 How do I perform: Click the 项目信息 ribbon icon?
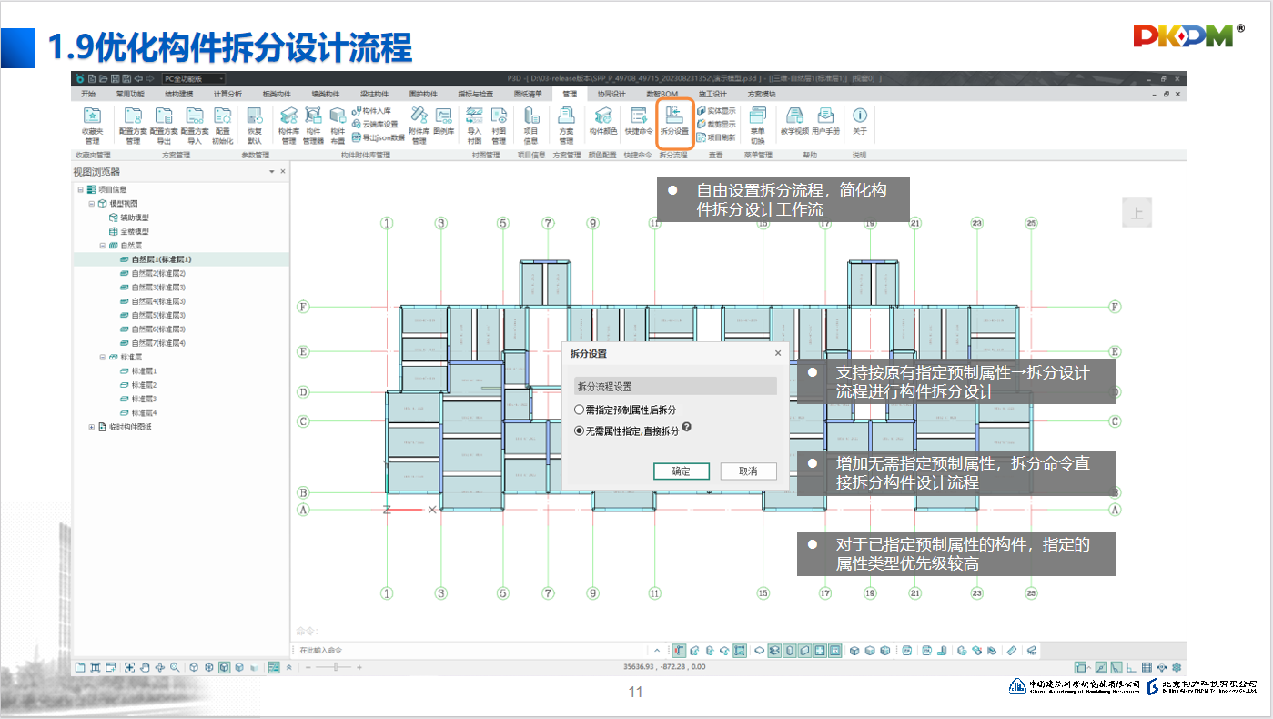coord(530,122)
